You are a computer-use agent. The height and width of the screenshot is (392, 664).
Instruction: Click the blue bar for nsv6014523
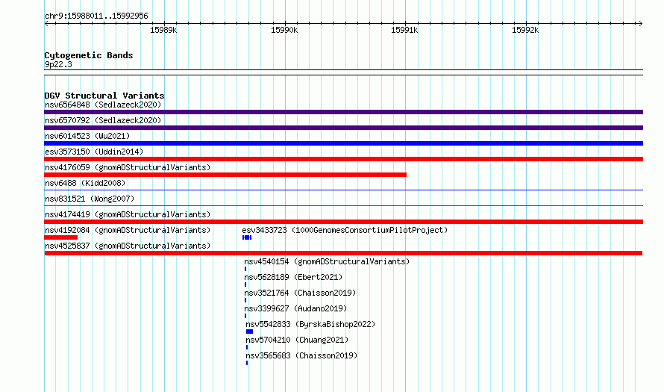[343, 143]
